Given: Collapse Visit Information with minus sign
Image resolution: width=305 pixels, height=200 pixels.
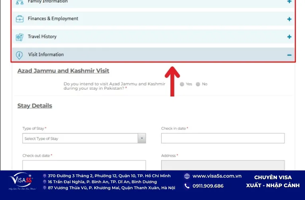Looking at the screenshot, I should [289, 55].
